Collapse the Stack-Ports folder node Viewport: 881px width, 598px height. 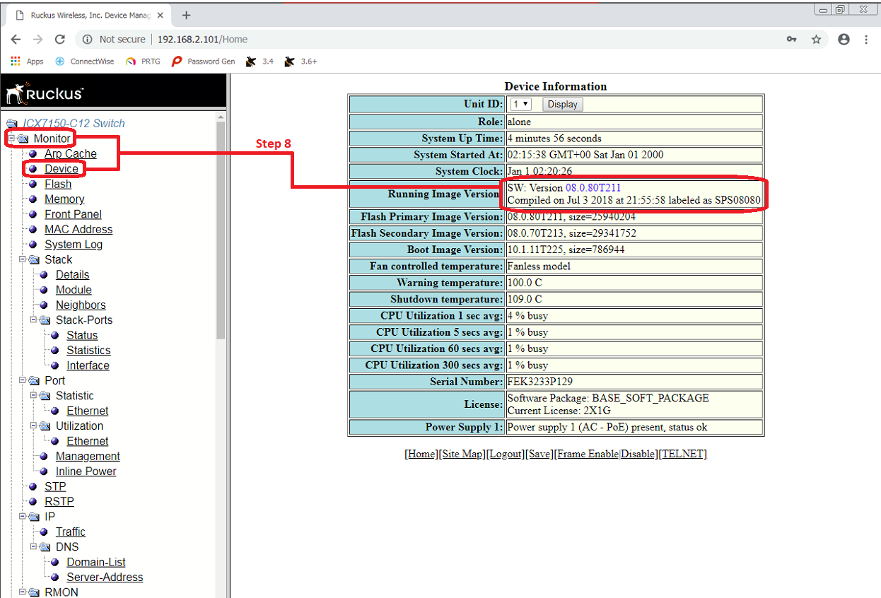coord(35,320)
